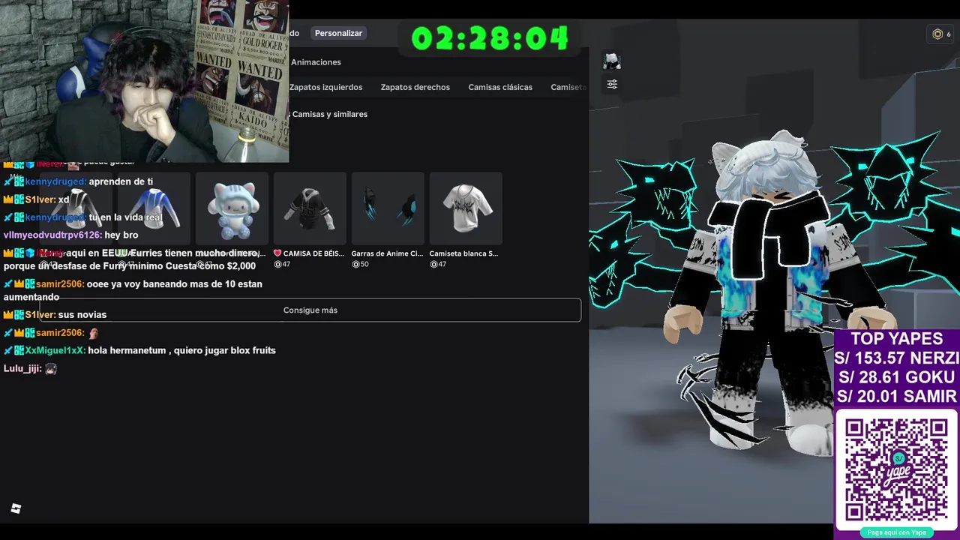Open the Camisas clásicas category
This screenshot has height=540, width=960.
coord(500,87)
